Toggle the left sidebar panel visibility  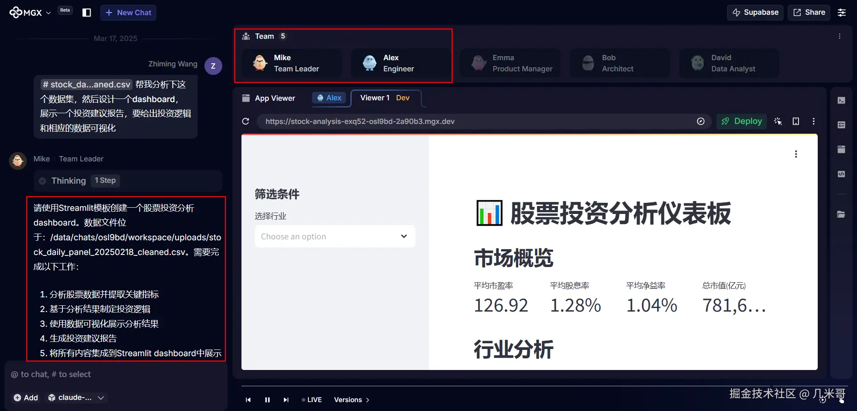[x=86, y=12]
